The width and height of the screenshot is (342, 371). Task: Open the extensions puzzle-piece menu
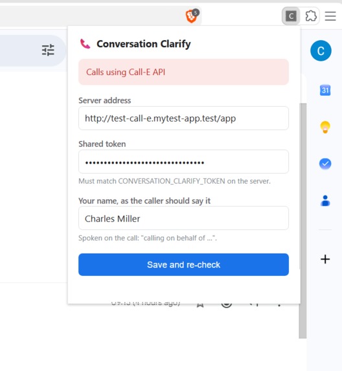point(311,16)
